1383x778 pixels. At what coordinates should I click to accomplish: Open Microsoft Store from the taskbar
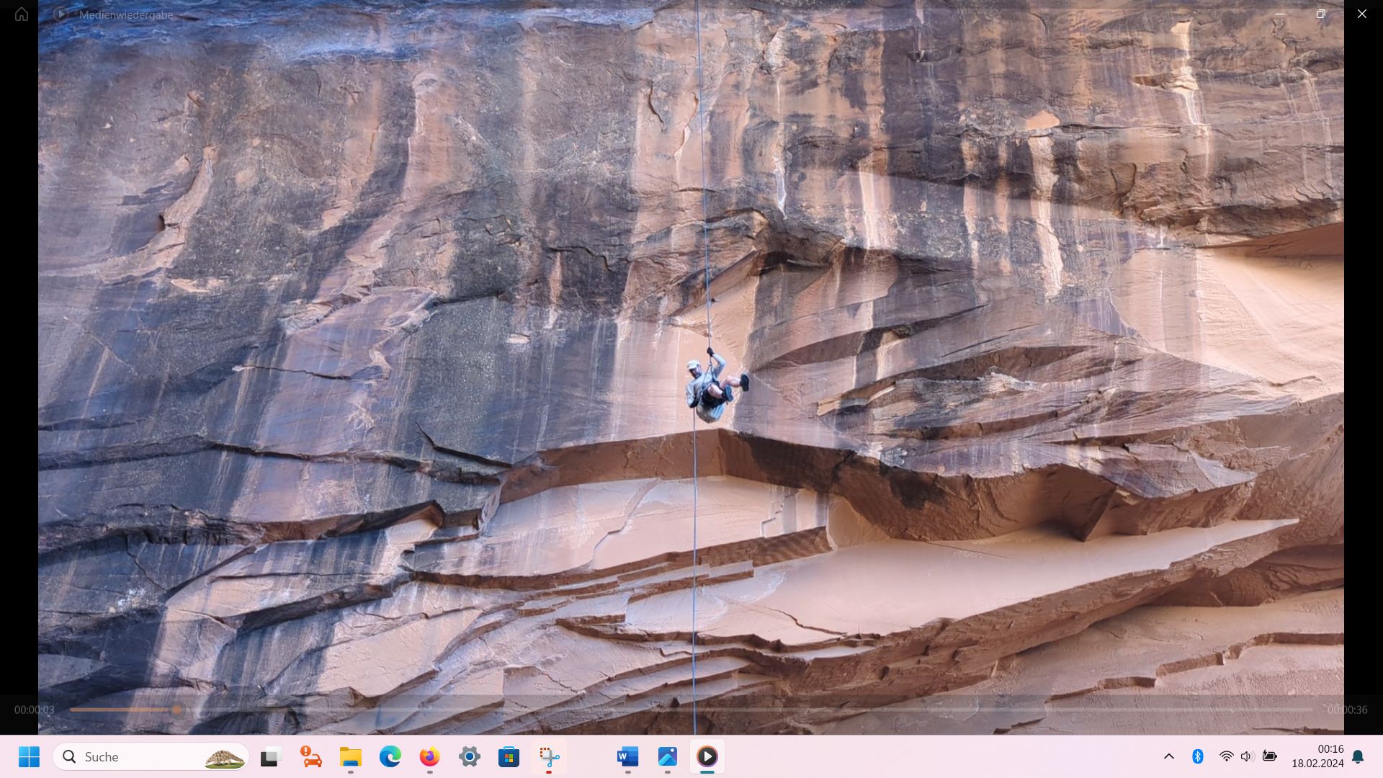point(509,757)
